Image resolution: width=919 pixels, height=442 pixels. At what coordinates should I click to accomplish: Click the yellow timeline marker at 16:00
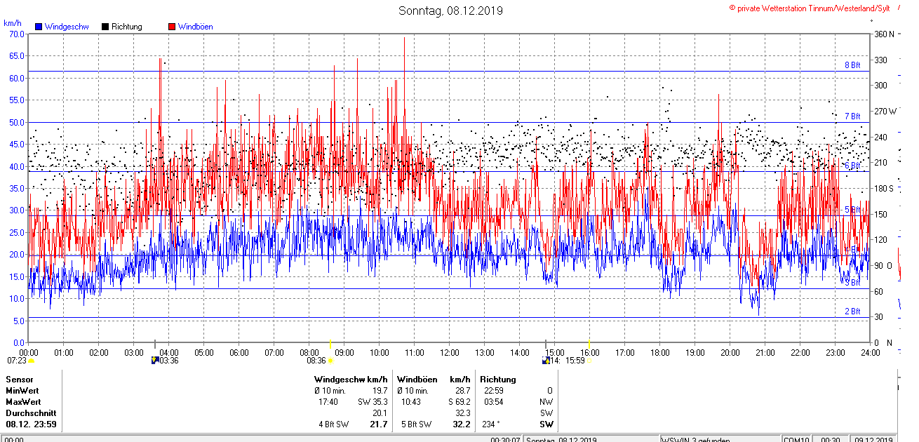pyautogui.click(x=589, y=343)
